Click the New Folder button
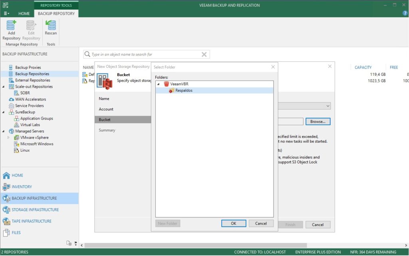Viewport: 409px width, 256px height. tap(167, 223)
